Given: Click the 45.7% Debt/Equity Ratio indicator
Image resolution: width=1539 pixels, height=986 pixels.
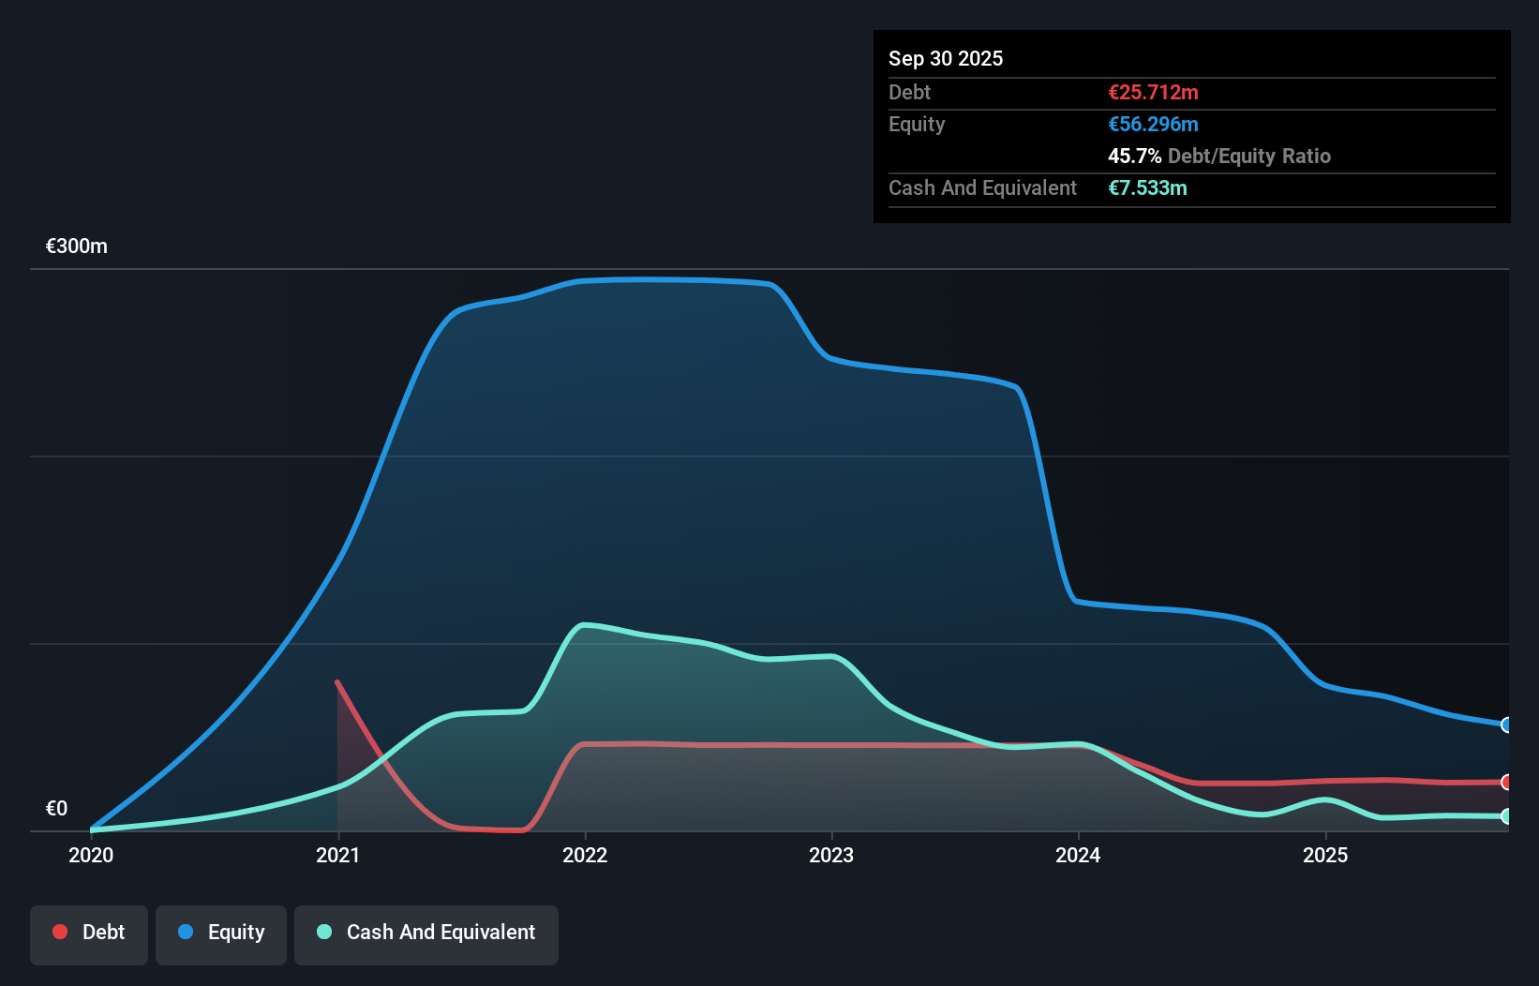Looking at the screenshot, I should [1219, 156].
